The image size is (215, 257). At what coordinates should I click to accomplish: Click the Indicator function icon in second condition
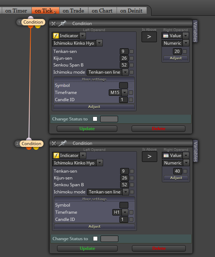(56, 155)
